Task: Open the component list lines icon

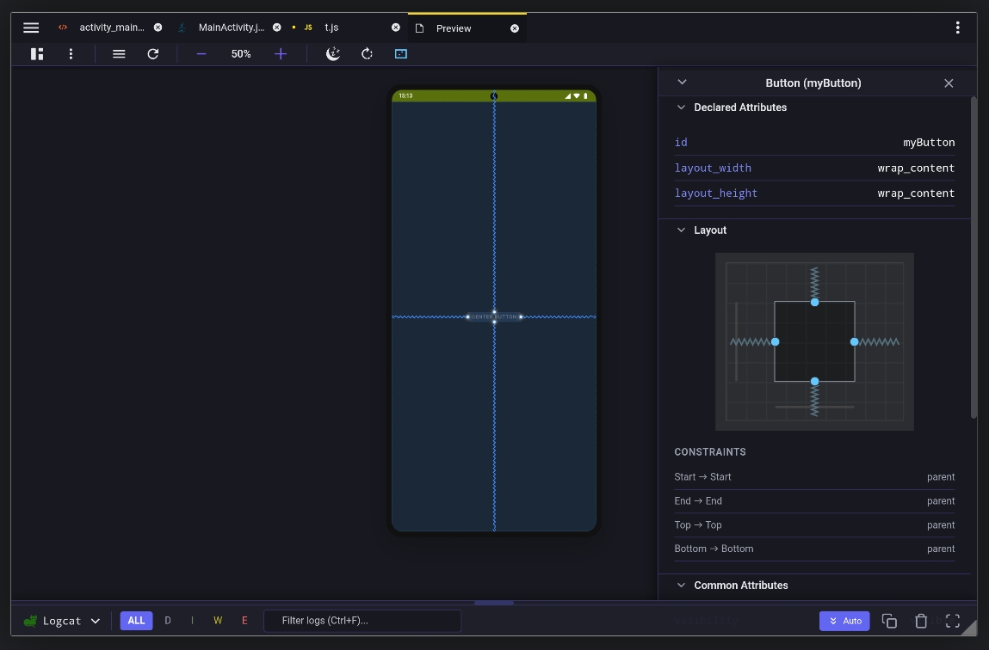Action: click(119, 54)
